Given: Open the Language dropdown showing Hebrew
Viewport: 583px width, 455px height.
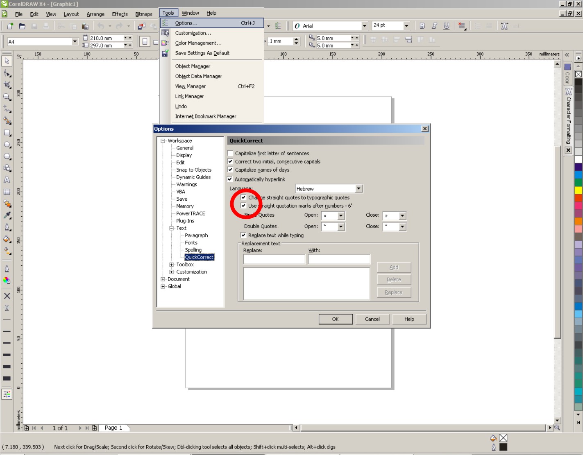Looking at the screenshot, I should click(358, 189).
